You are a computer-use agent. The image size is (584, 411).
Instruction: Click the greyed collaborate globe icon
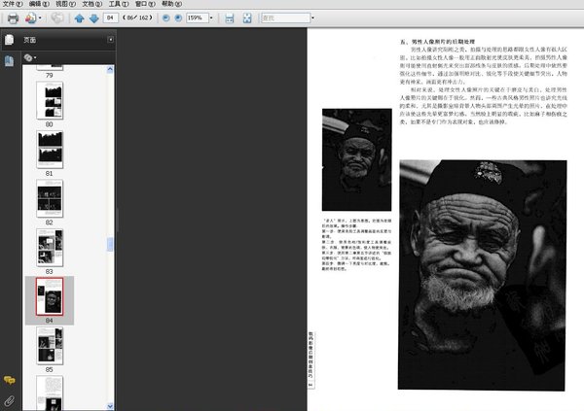57,17
